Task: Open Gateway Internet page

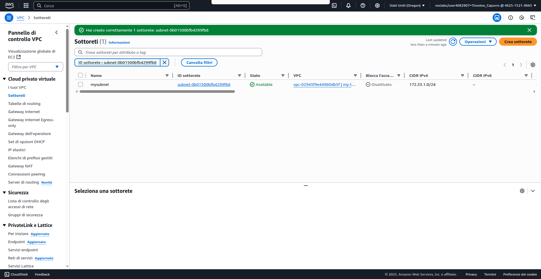Action: click(x=24, y=112)
